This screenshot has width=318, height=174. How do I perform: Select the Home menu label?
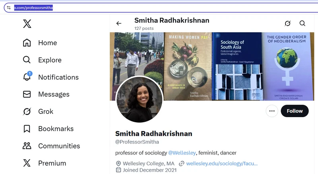click(x=48, y=43)
